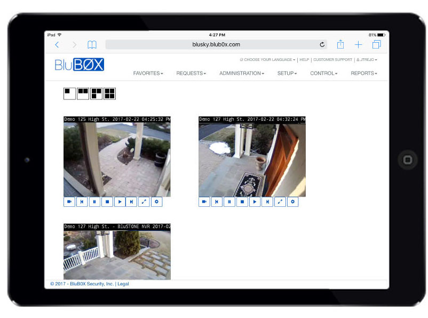Select the FAVORITES menu
The image size is (428, 318).
[147, 73]
